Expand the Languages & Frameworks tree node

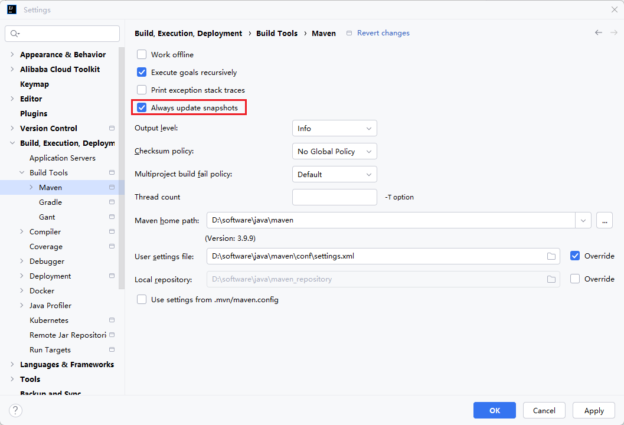click(x=12, y=364)
